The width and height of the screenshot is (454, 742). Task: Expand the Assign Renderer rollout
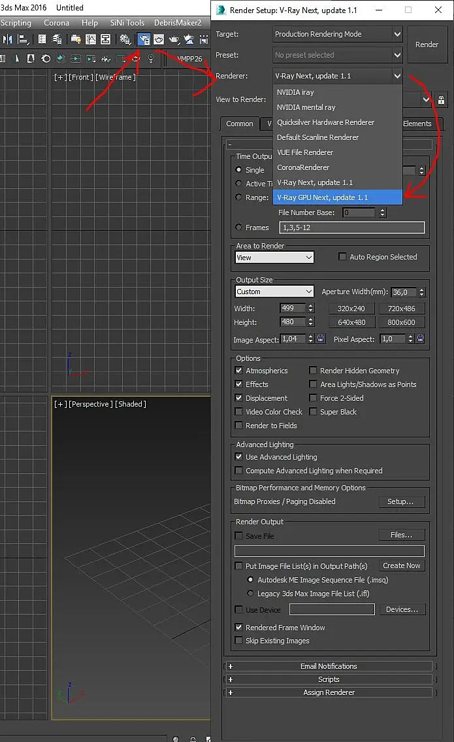pos(329,692)
